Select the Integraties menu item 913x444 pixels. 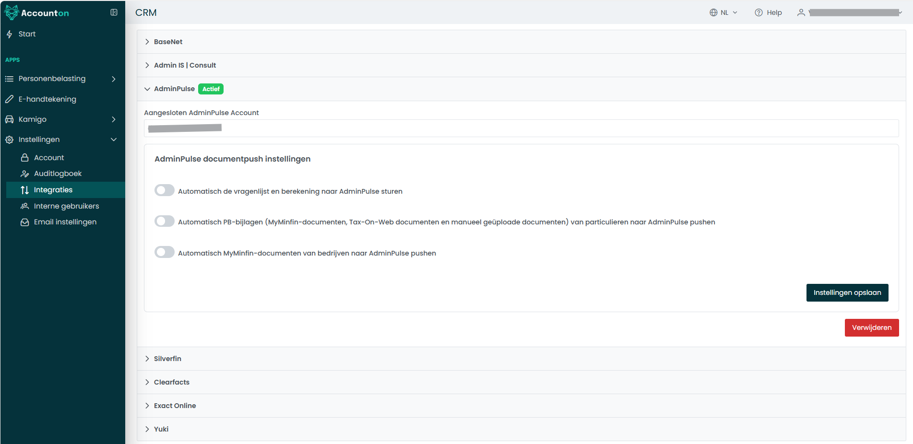click(65, 190)
